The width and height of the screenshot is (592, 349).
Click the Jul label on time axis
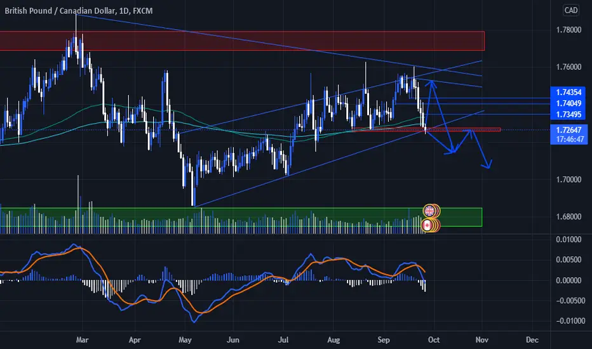[x=283, y=340]
